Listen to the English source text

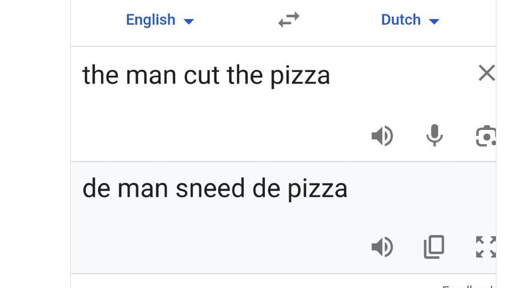tap(382, 136)
